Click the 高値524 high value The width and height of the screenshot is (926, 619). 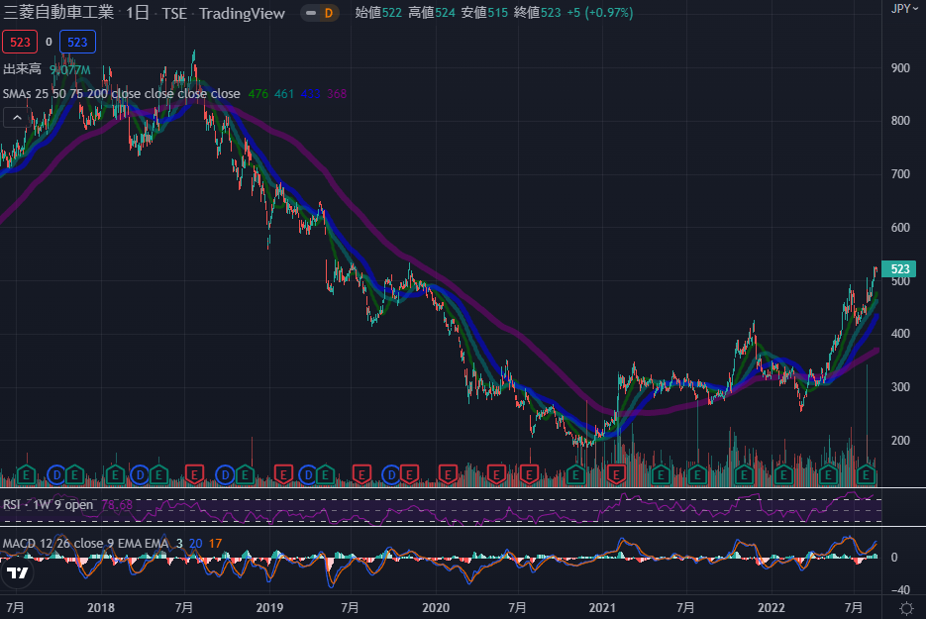[x=431, y=13]
